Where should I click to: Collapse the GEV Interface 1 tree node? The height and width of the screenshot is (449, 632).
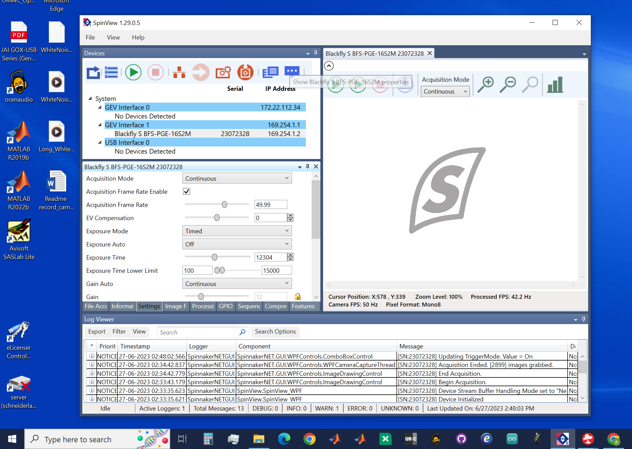(100, 125)
